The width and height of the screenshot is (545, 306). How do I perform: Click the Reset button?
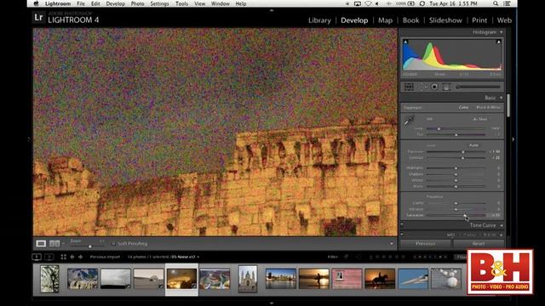[479, 244]
